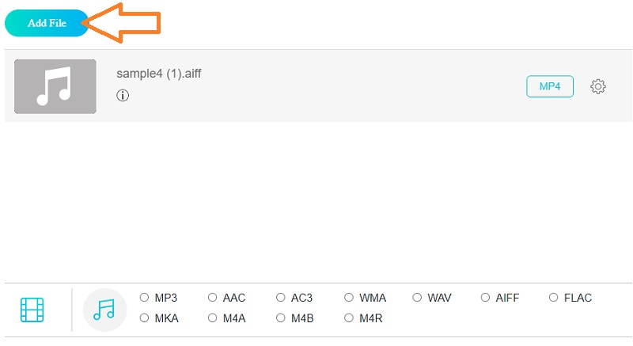Select MP3 output format
The width and height of the screenshot is (633, 346).
pos(144,298)
